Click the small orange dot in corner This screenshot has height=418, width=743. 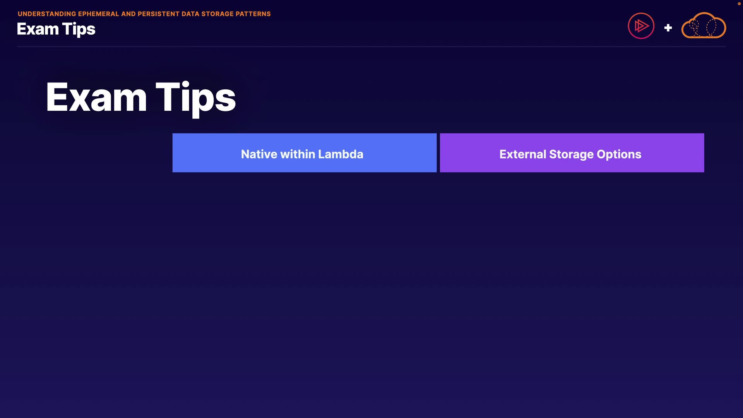739,3
